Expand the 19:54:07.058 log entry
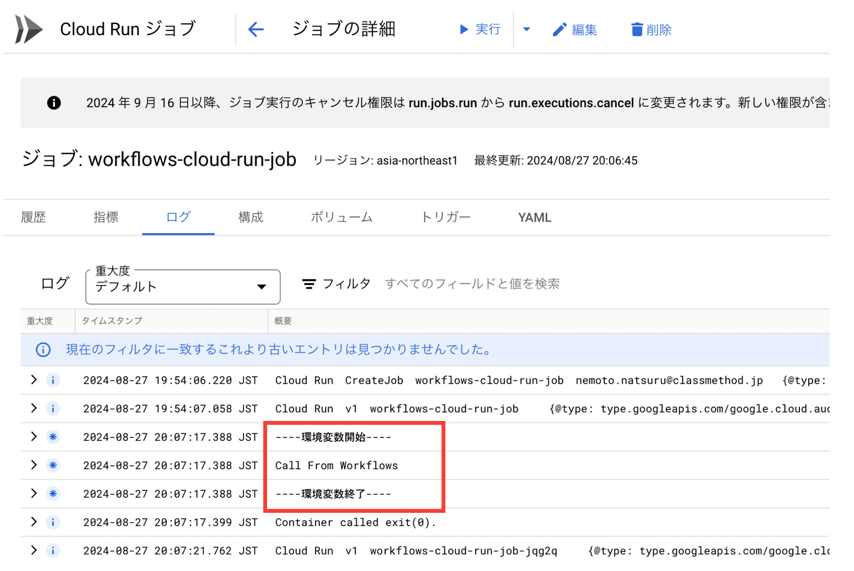The image size is (854, 571). coord(34,408)
